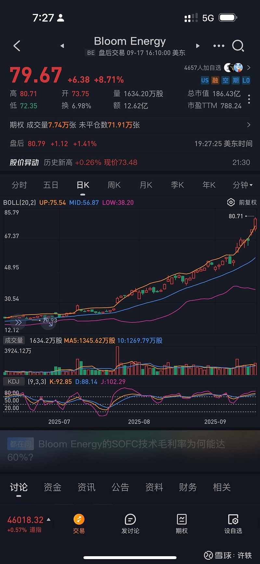Open the 都在问 SOFC question banner

[x=130, y=450]
